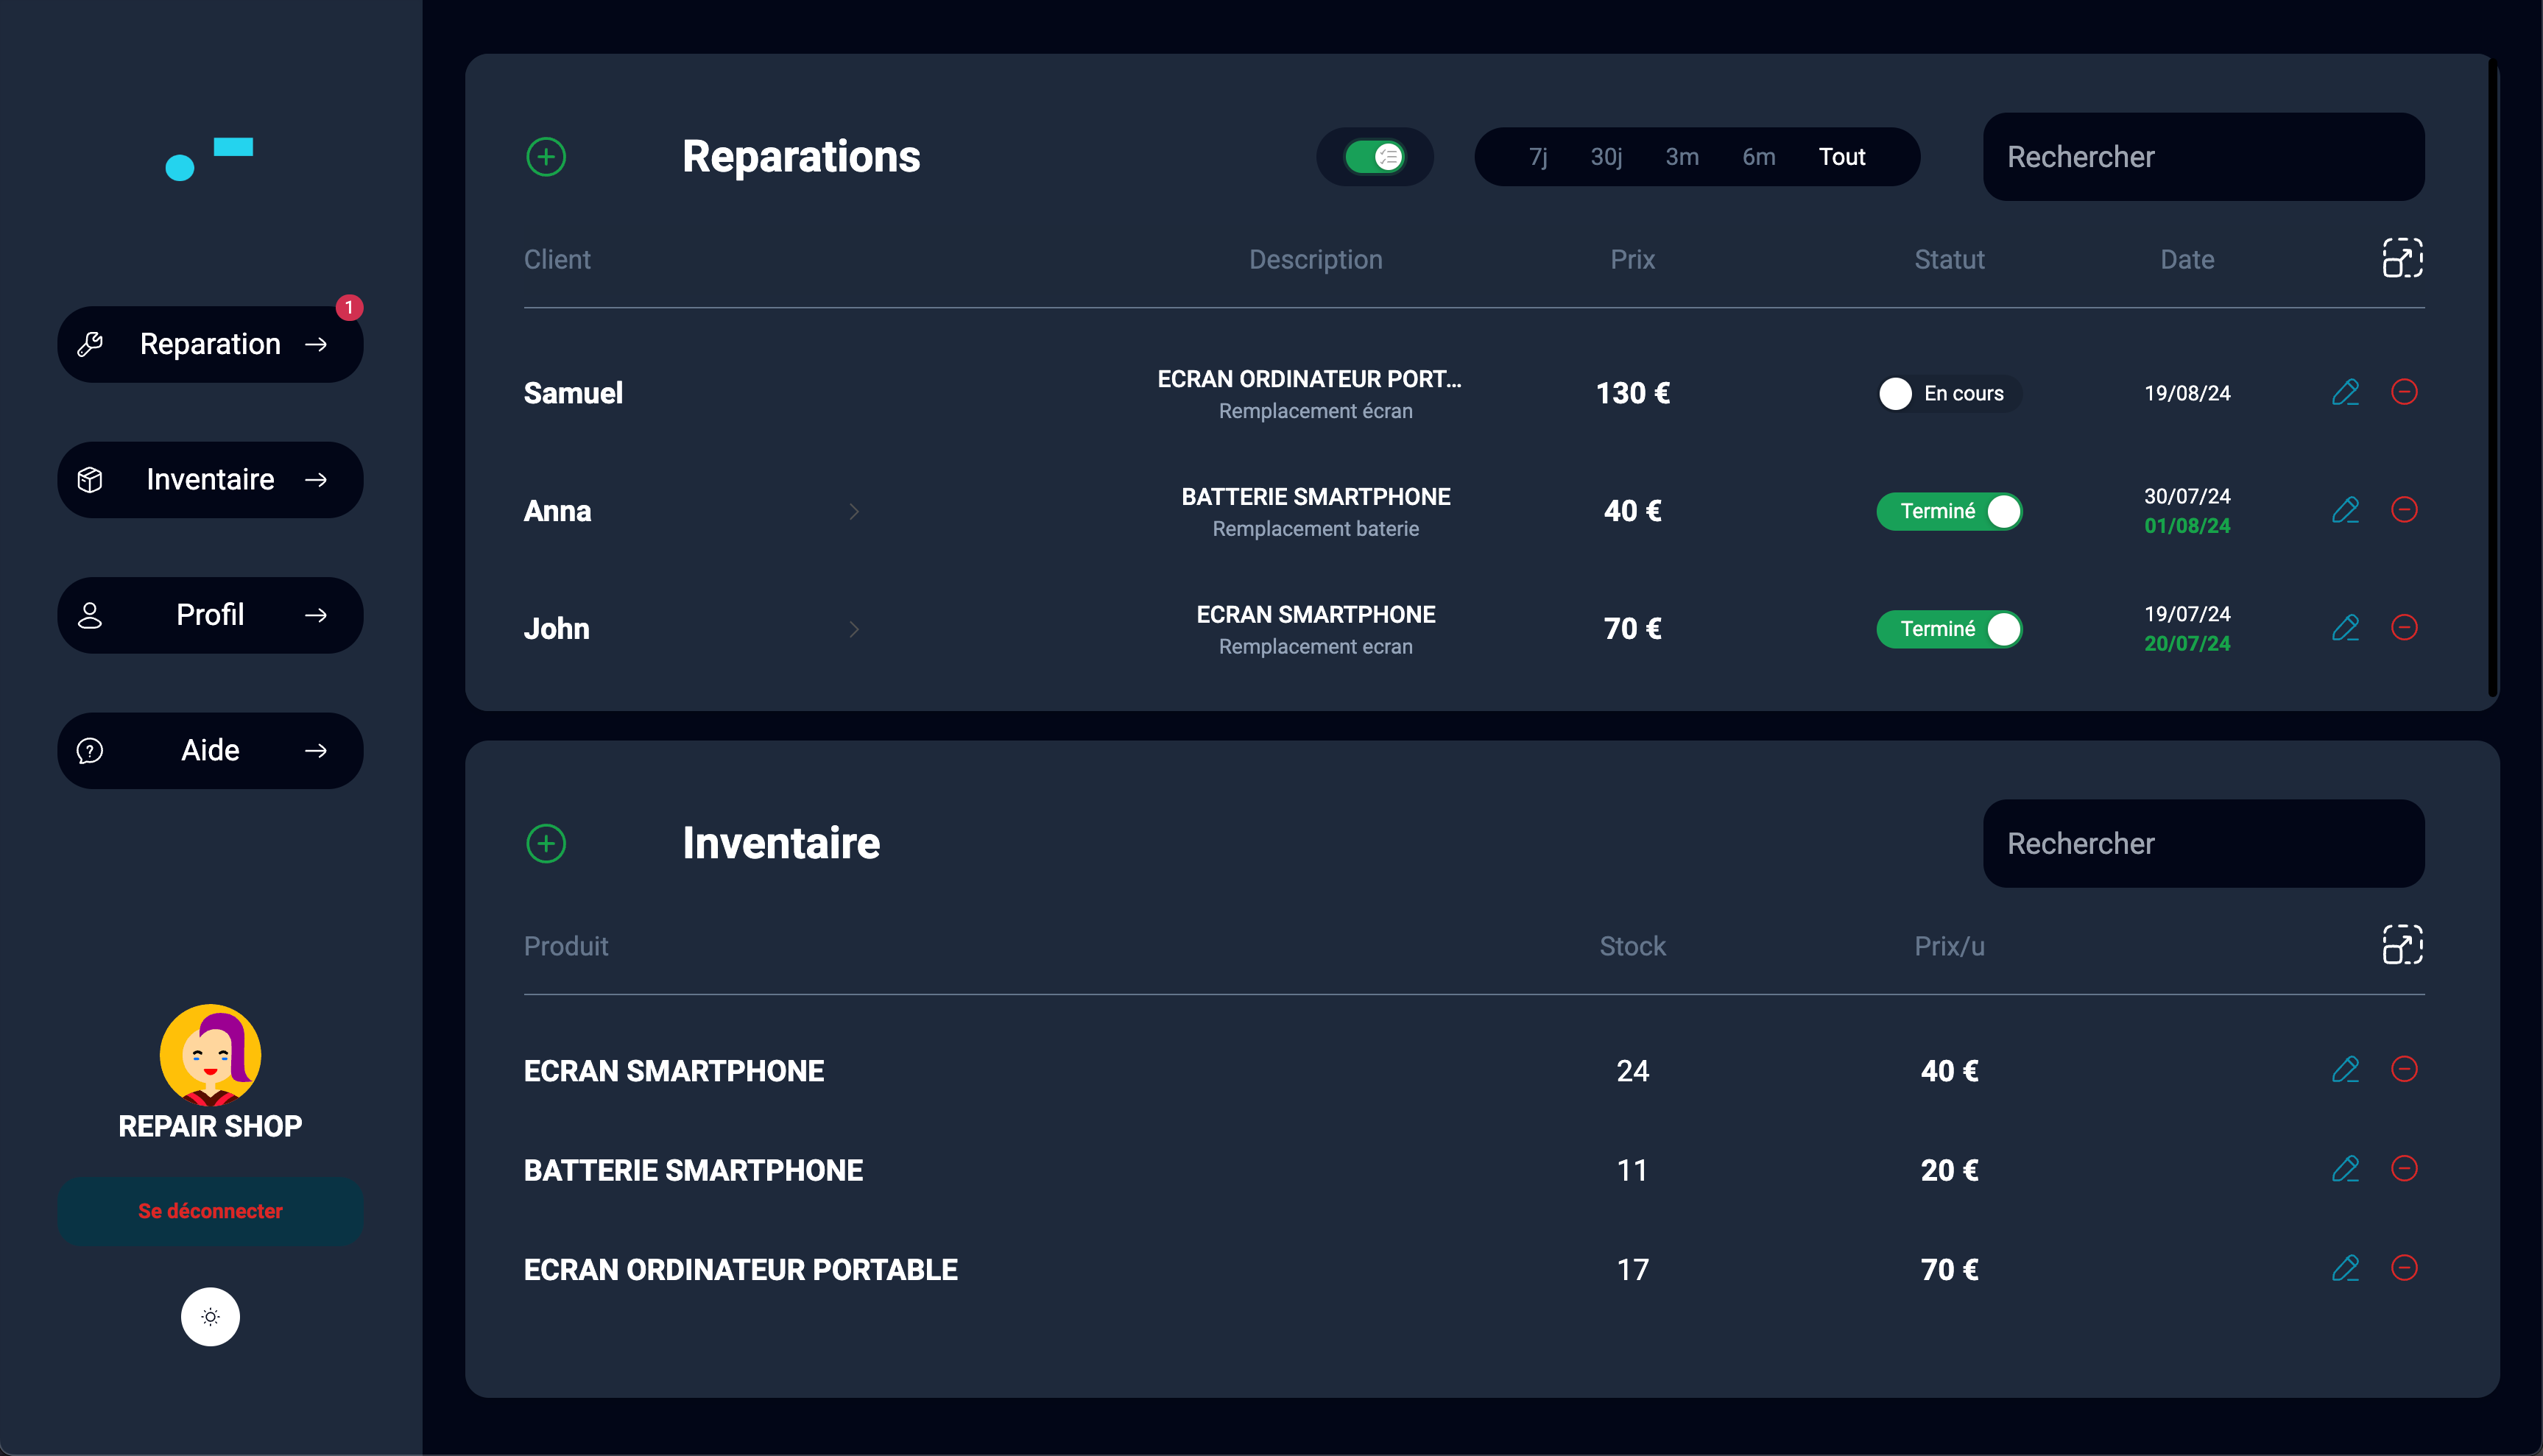Screen dimensions: 2543x1456
Task: Sort by the Prix column header
Action: tap(1633, 260)
